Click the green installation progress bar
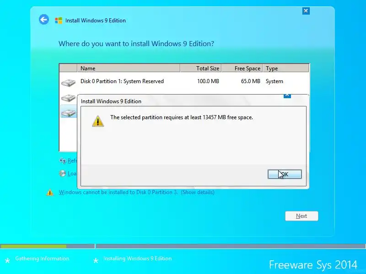Image resolution: width=366 pixels, height=274 pixels. [x=33, y=246]
